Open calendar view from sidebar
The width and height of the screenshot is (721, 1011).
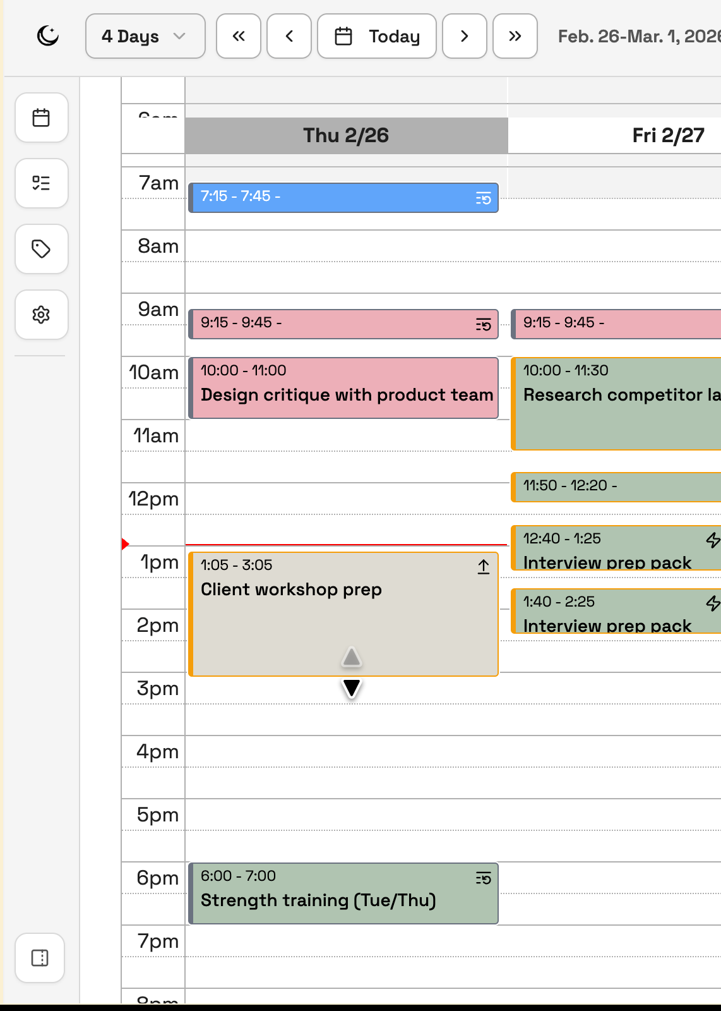pos(42,118)
